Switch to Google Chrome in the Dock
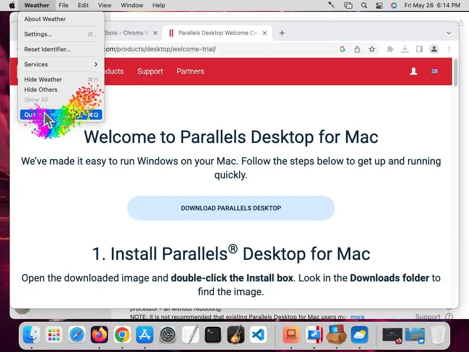Viewport: 469px width, 352px height. pos(122,335)
